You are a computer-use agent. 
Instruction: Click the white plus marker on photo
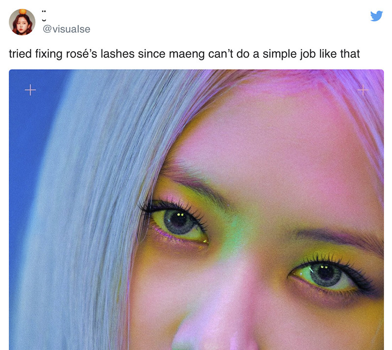30,90
